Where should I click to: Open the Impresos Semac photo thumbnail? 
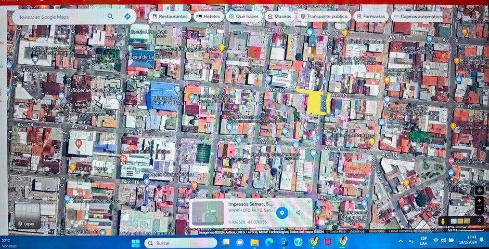click(x=208, y=213)
